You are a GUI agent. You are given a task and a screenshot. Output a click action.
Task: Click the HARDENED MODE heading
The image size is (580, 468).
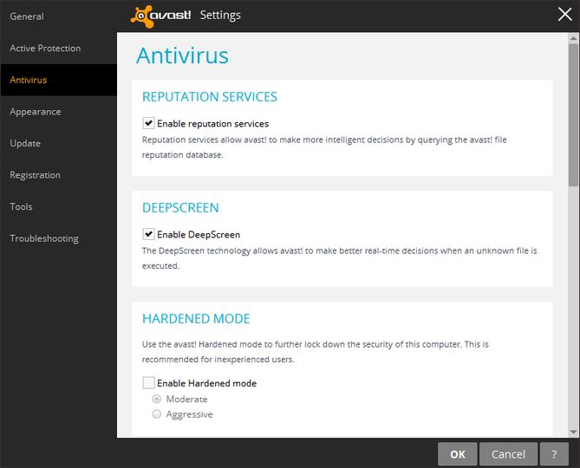click(196, 319)
